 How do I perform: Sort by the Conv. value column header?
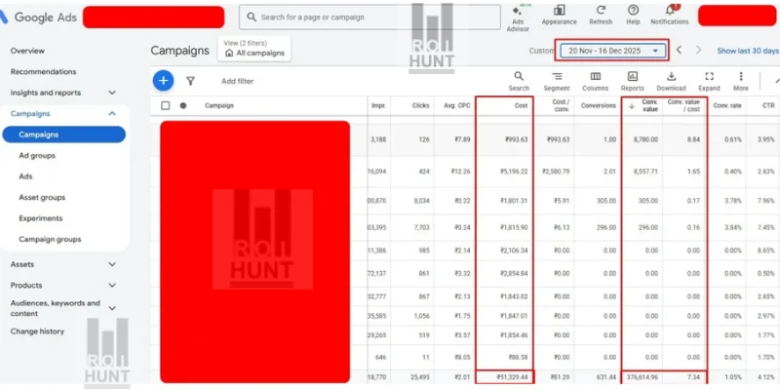(x=649, y=105)
